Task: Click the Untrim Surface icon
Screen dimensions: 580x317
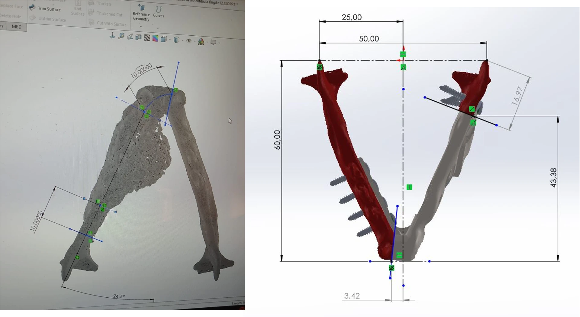Action: click(33, 18)
